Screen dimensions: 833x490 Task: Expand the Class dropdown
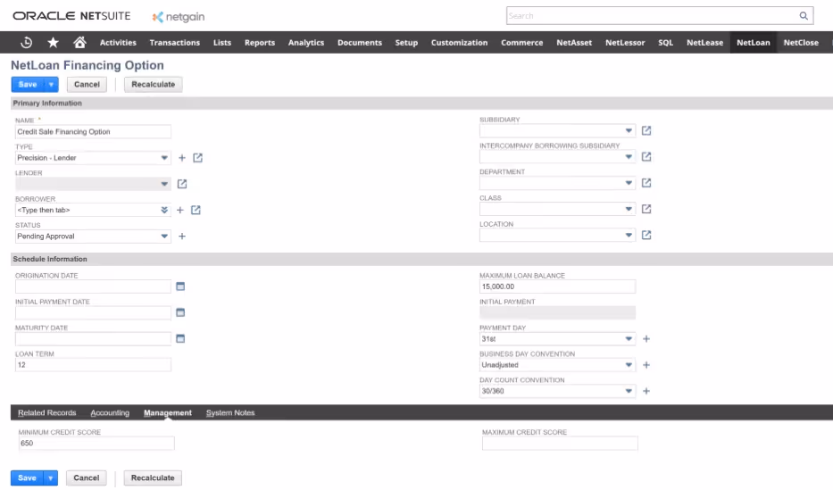coord(629,209)
